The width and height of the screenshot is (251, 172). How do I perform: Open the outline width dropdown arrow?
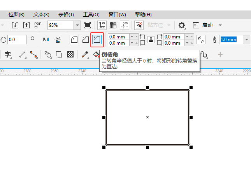246,40
